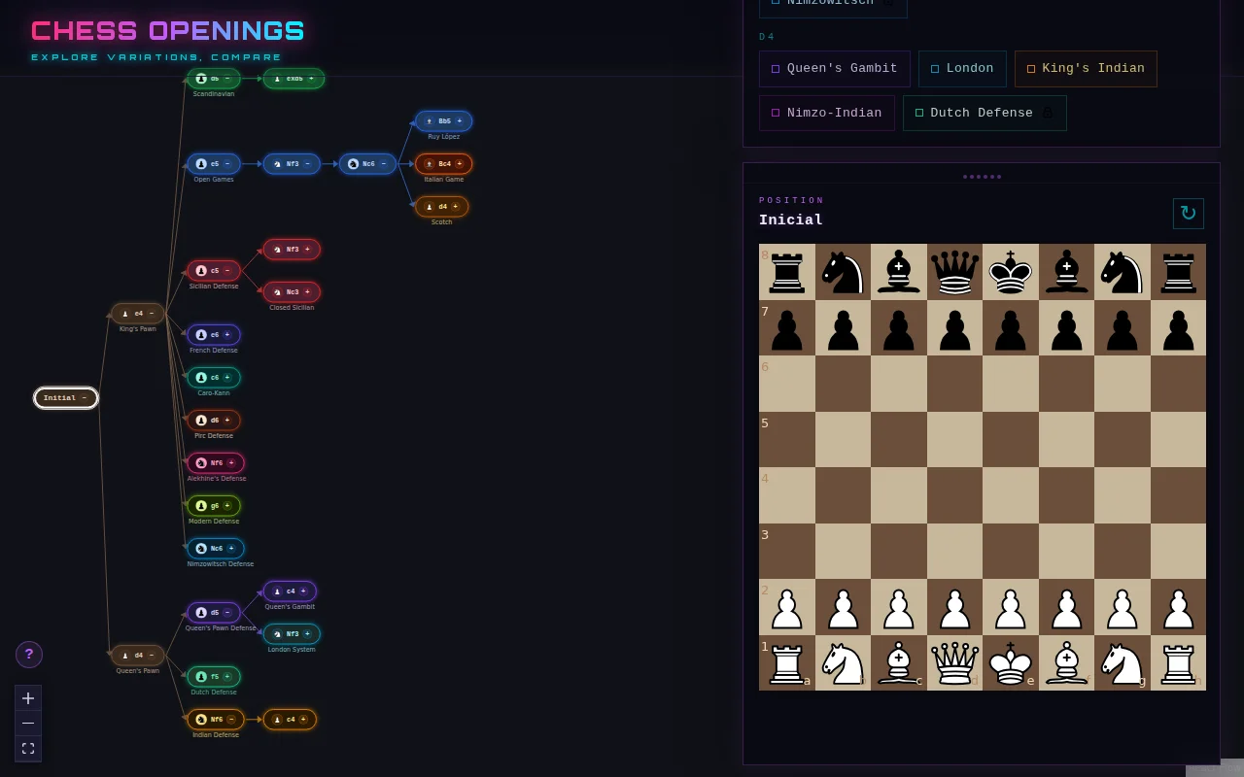Expand the Ruy López Bb5 node
The height and width of the screenshot is (777, 1244).
click(x=460, y=121)
